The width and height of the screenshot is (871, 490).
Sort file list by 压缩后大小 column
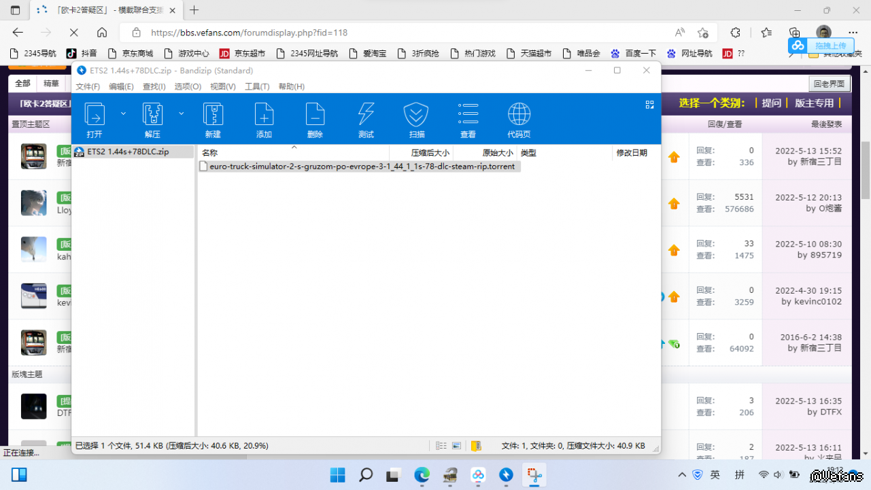[x=421, y=152]
